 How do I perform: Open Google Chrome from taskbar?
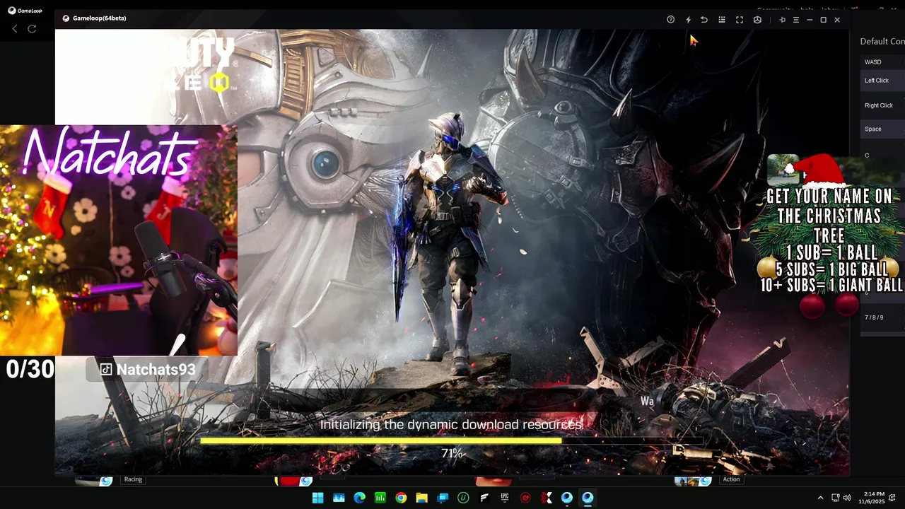tap(401, 498)
